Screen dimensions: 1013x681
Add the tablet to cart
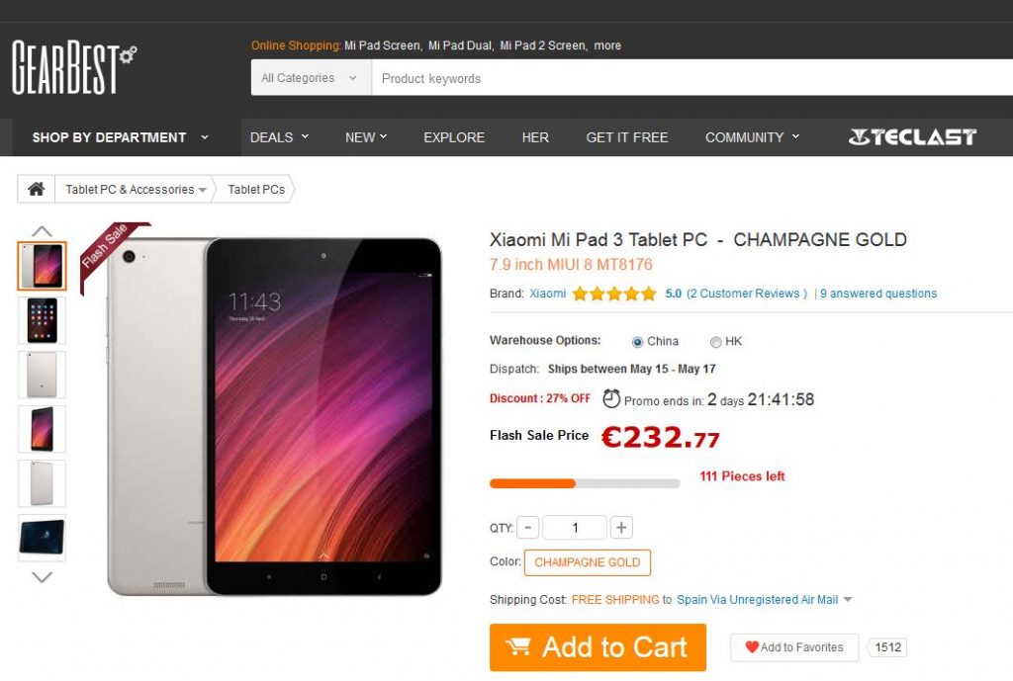598,647
